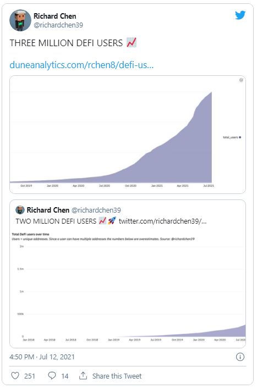The width and height of the screenshot is (257, 389).
Task: Open Richard Chen's profile avatar
Action: (x=20, y=20)
